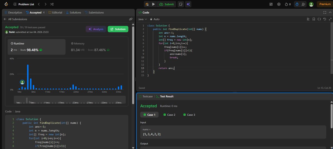Reset code with the undo arrow icon

point(324,19)
